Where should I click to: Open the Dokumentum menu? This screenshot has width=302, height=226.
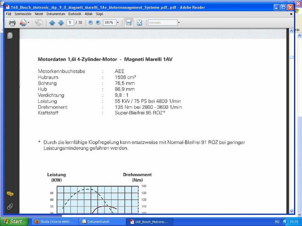[x=55, y=14]
